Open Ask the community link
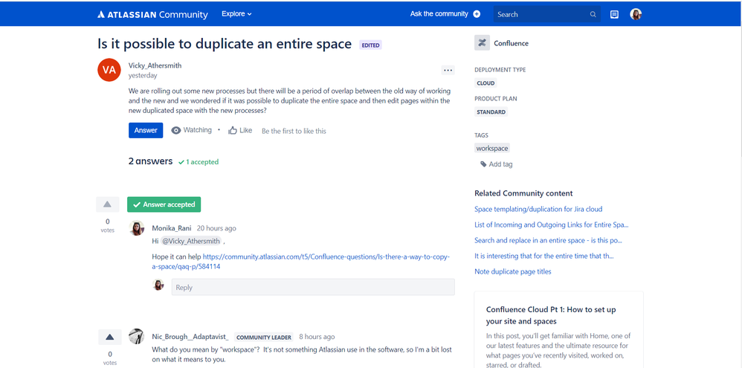Image resolution: width=742 pixels, height=368 pixels. point(439,13)
